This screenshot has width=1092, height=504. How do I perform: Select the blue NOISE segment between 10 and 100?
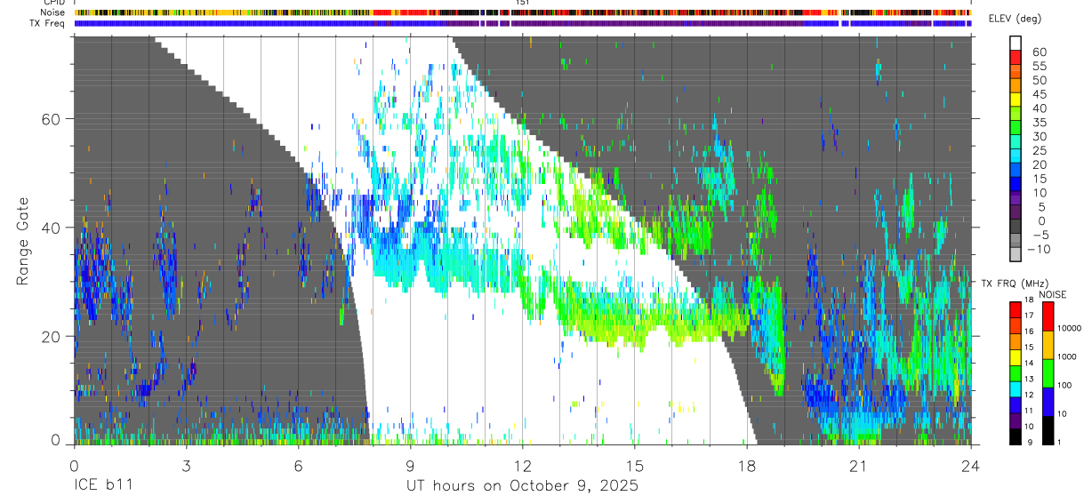click(1048, 400)
